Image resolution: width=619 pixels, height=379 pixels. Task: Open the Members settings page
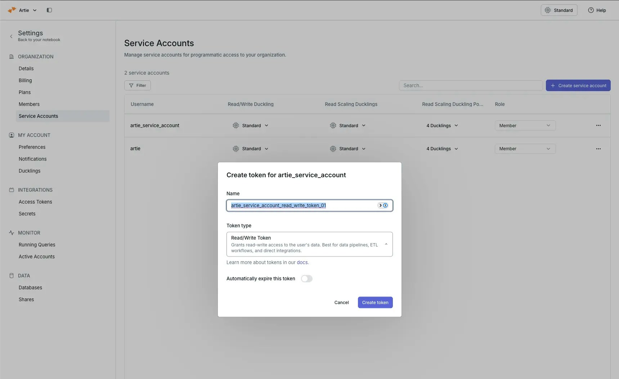coord(29,104)
